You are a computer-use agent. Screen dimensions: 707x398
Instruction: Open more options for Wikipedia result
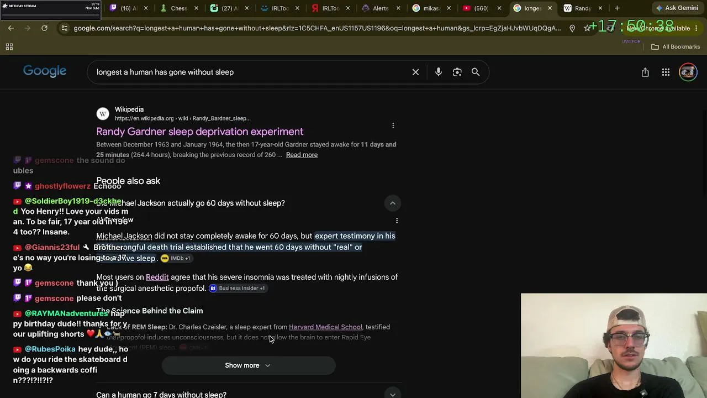(393, 125)
